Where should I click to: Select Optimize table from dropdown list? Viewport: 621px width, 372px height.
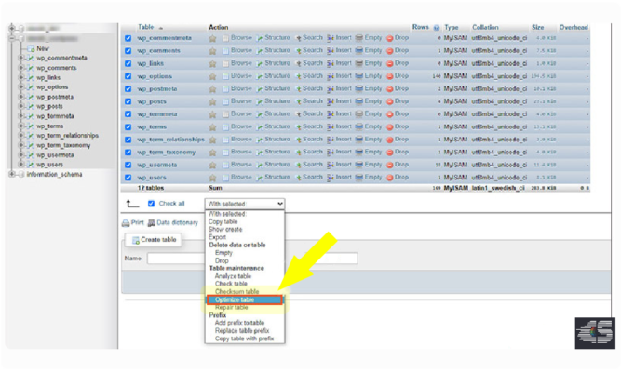233,299
